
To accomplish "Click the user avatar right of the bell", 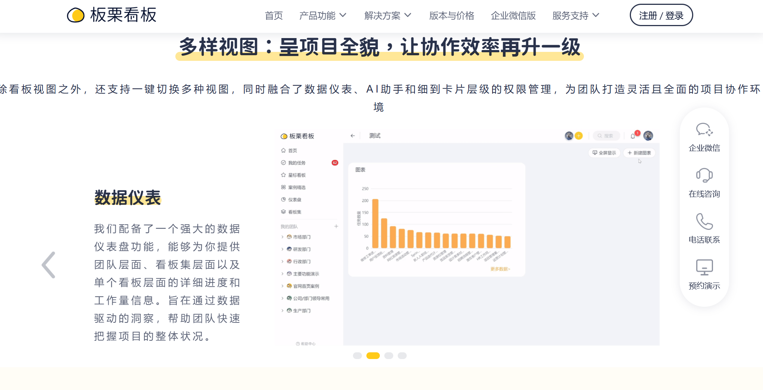I will tap(648, 136).
